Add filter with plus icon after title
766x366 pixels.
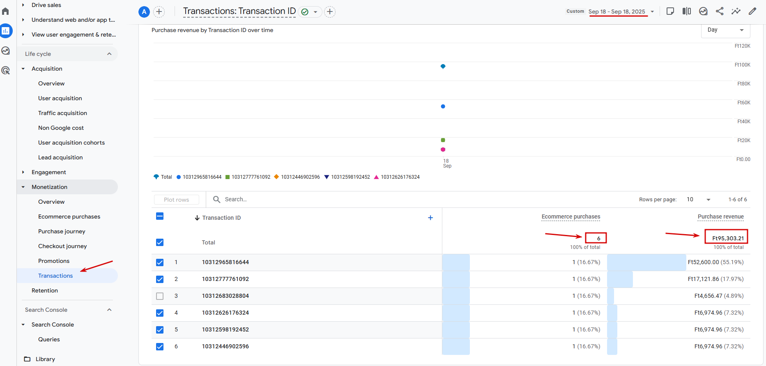[330, 12]
